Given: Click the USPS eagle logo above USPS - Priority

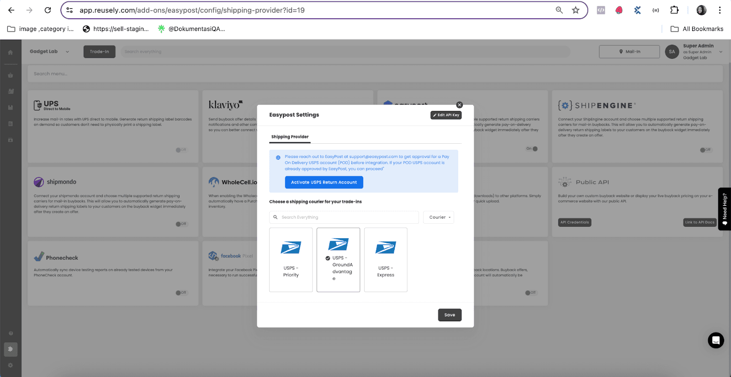Looking at the screenshot, I should point(291,248).
